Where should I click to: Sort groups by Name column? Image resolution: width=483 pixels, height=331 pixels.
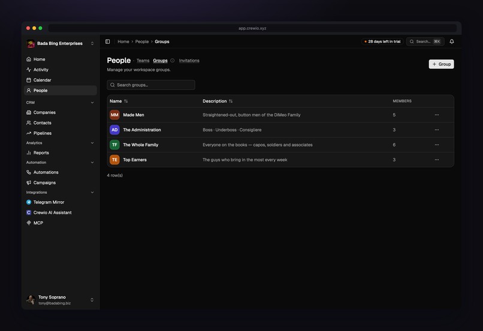(x=119, y=101)
